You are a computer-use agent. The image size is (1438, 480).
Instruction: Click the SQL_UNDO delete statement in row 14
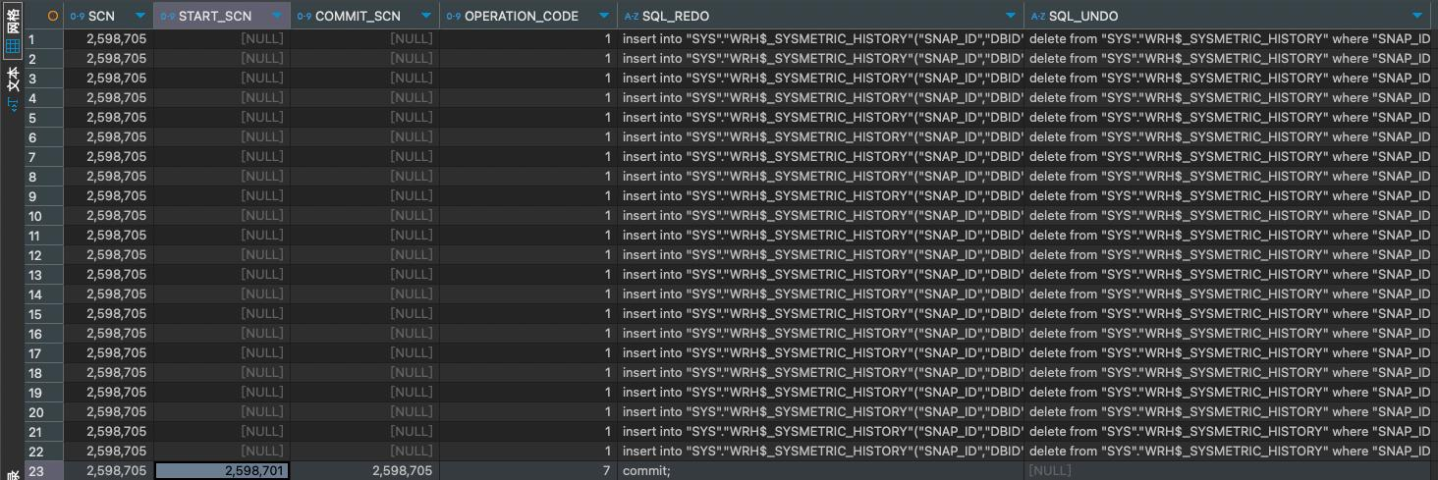[1228, 294]
